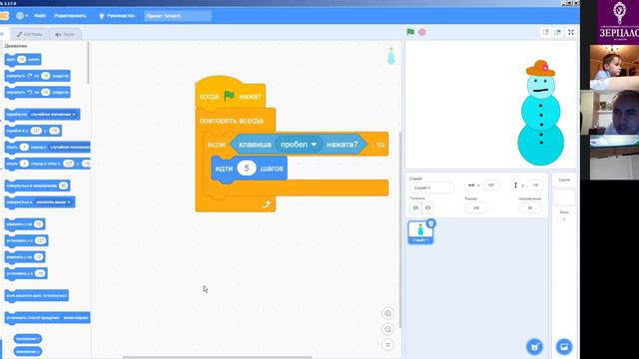Click the stage backdrop thumbnail
The image size is (639, 359).
click(x=564, y=197)
